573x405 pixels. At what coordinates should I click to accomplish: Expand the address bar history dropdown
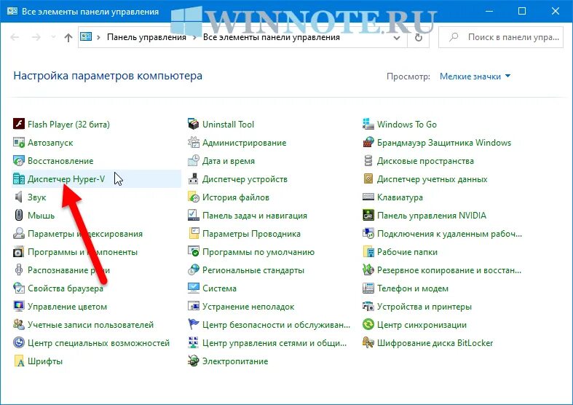397,38
